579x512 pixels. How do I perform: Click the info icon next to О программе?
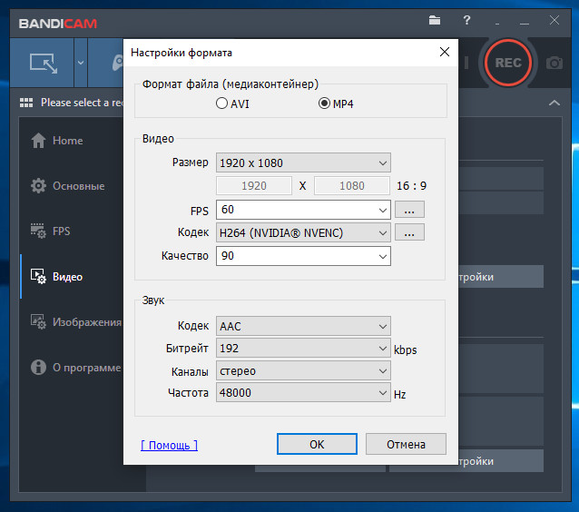pos(38,367)
